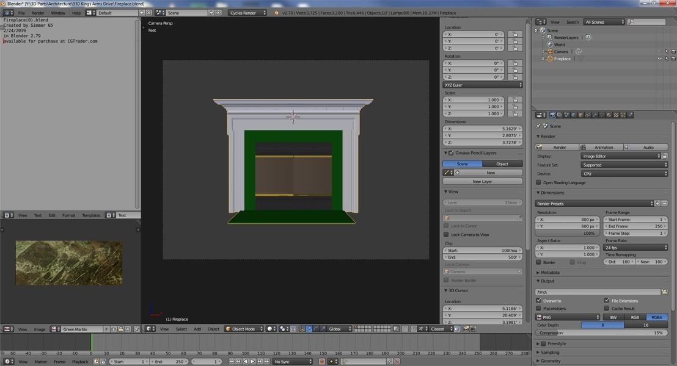The height and width of the screenshot is (366, 677).
Task: Click the output folder browse icon
Action: (665, 292)
